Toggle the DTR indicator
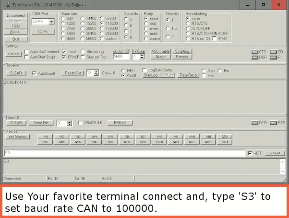Viewport: 289px width, 218px height. 255,123
